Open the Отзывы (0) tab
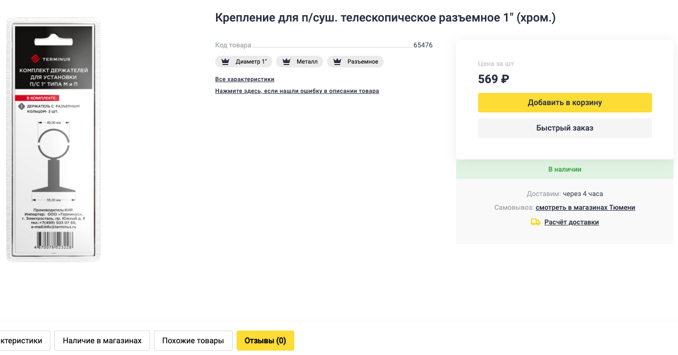 point(265,341)
